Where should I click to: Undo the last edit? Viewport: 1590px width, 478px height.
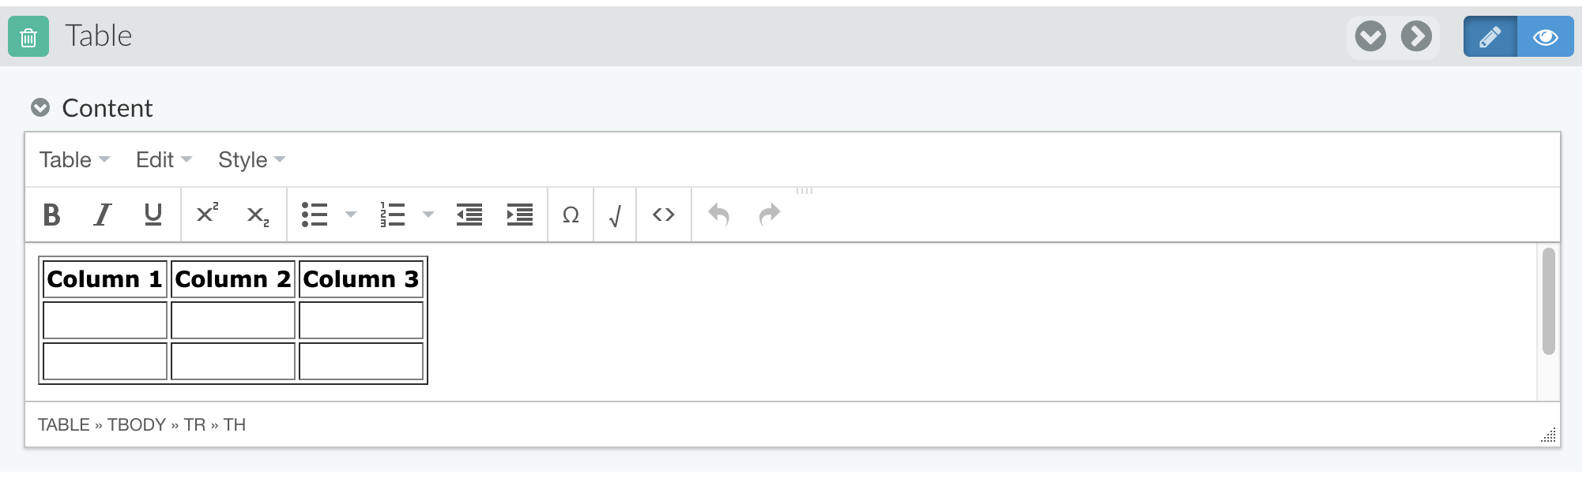coord(718,215)
